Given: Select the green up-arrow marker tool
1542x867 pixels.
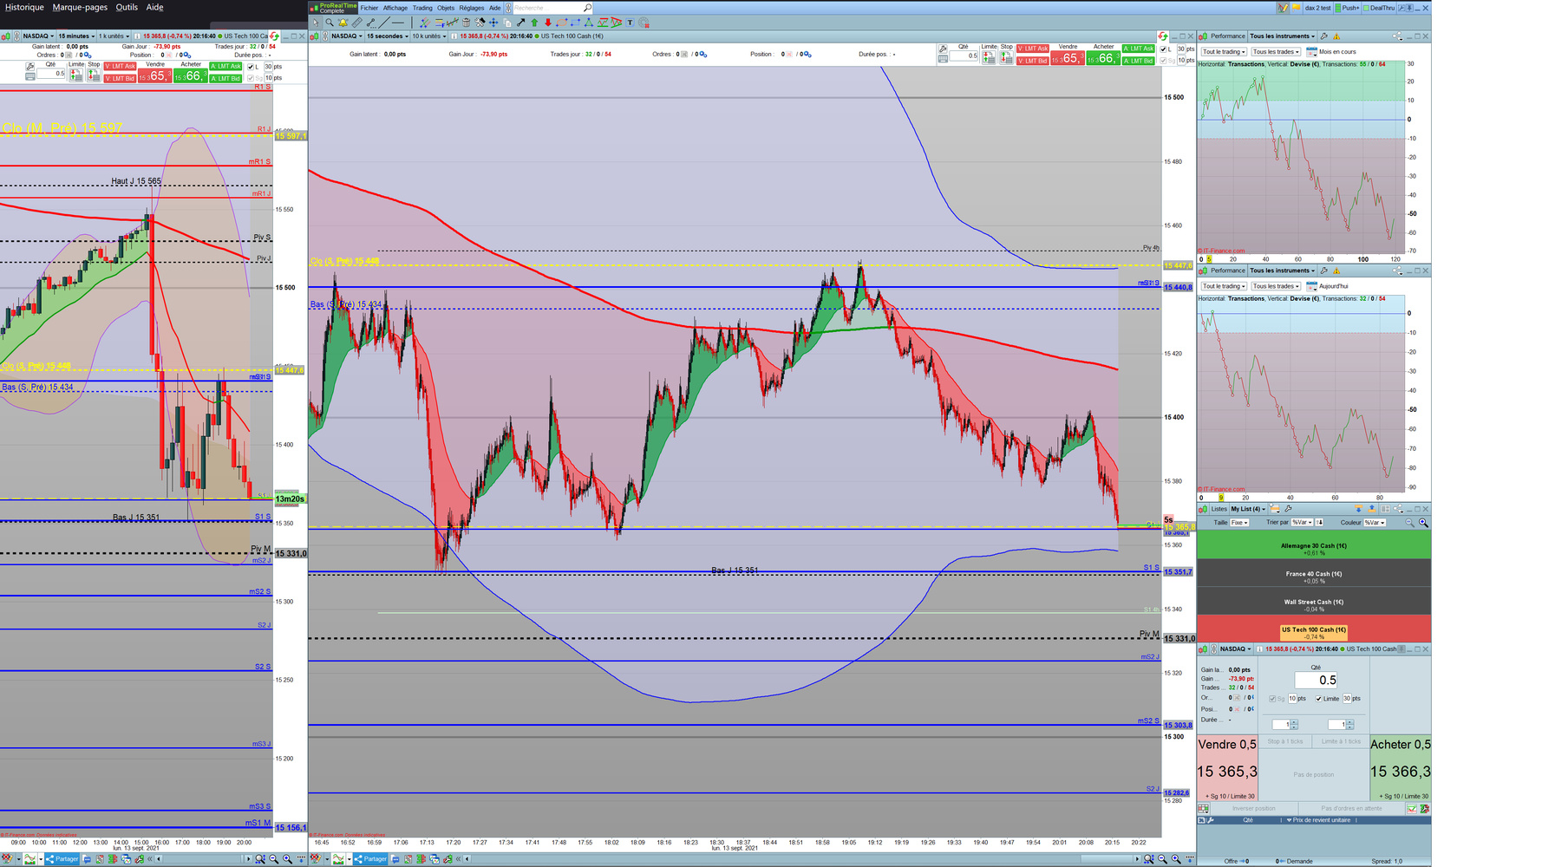Looking at the screenshot, I should (x=534, y=23).
